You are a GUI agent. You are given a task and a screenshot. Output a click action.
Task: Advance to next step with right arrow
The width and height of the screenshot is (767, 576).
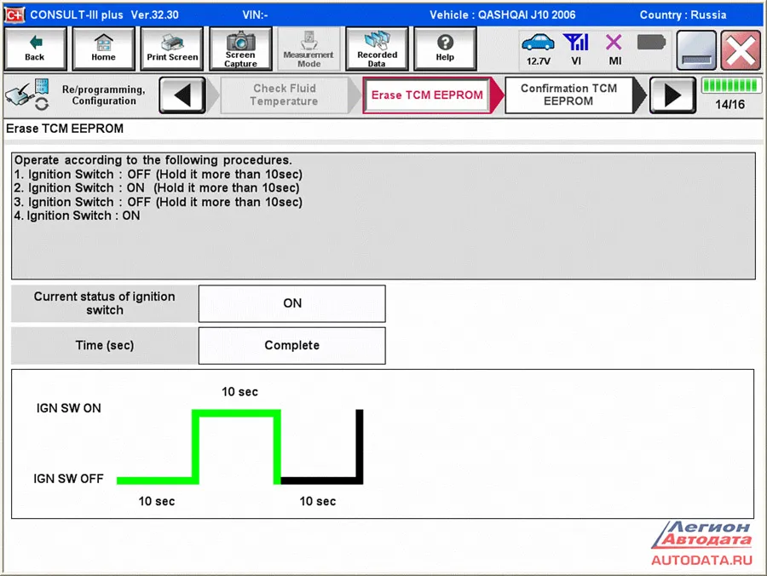(672, 95)
